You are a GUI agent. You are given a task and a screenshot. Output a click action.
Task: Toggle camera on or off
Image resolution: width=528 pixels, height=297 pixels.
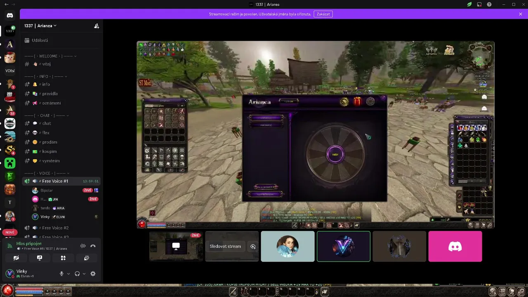(x=16, y=258)
